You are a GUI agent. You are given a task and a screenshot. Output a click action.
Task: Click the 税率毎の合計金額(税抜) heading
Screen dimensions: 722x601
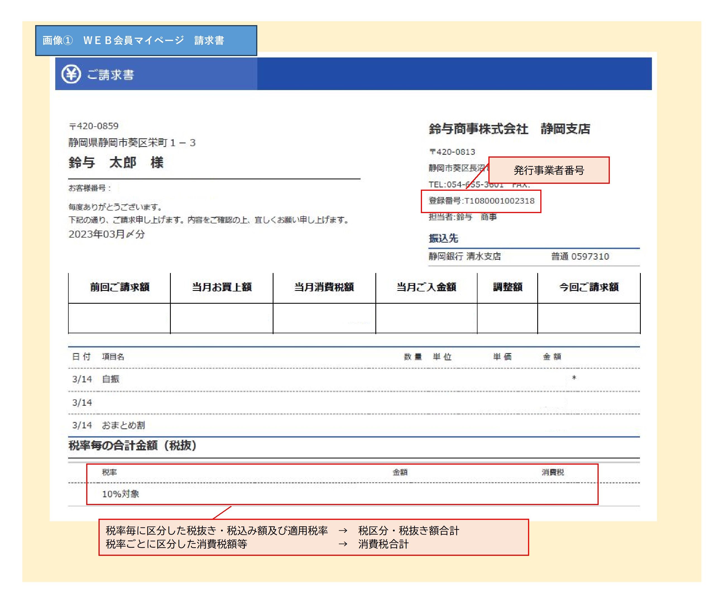tap(133, 446)
